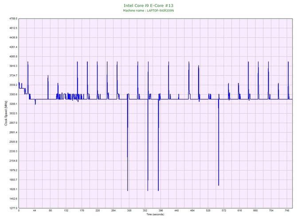Click the 2681.4 y-axis value
Image resolution: width=297 pixels, height=222 pixels.
point(13,132)
